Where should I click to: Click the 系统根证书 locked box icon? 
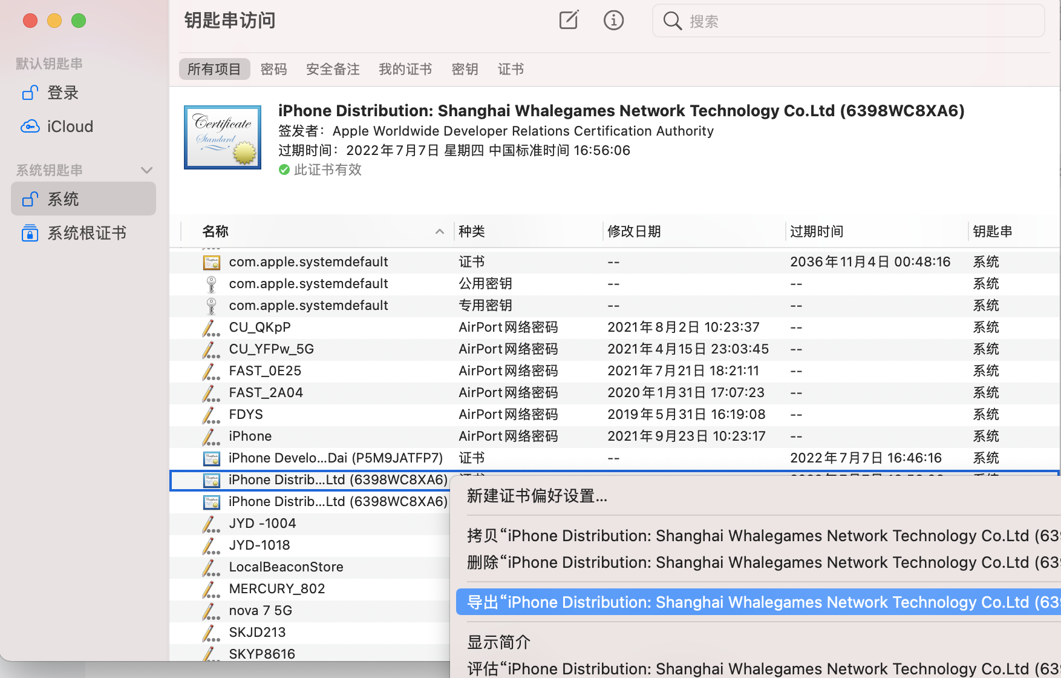(30, 233)
